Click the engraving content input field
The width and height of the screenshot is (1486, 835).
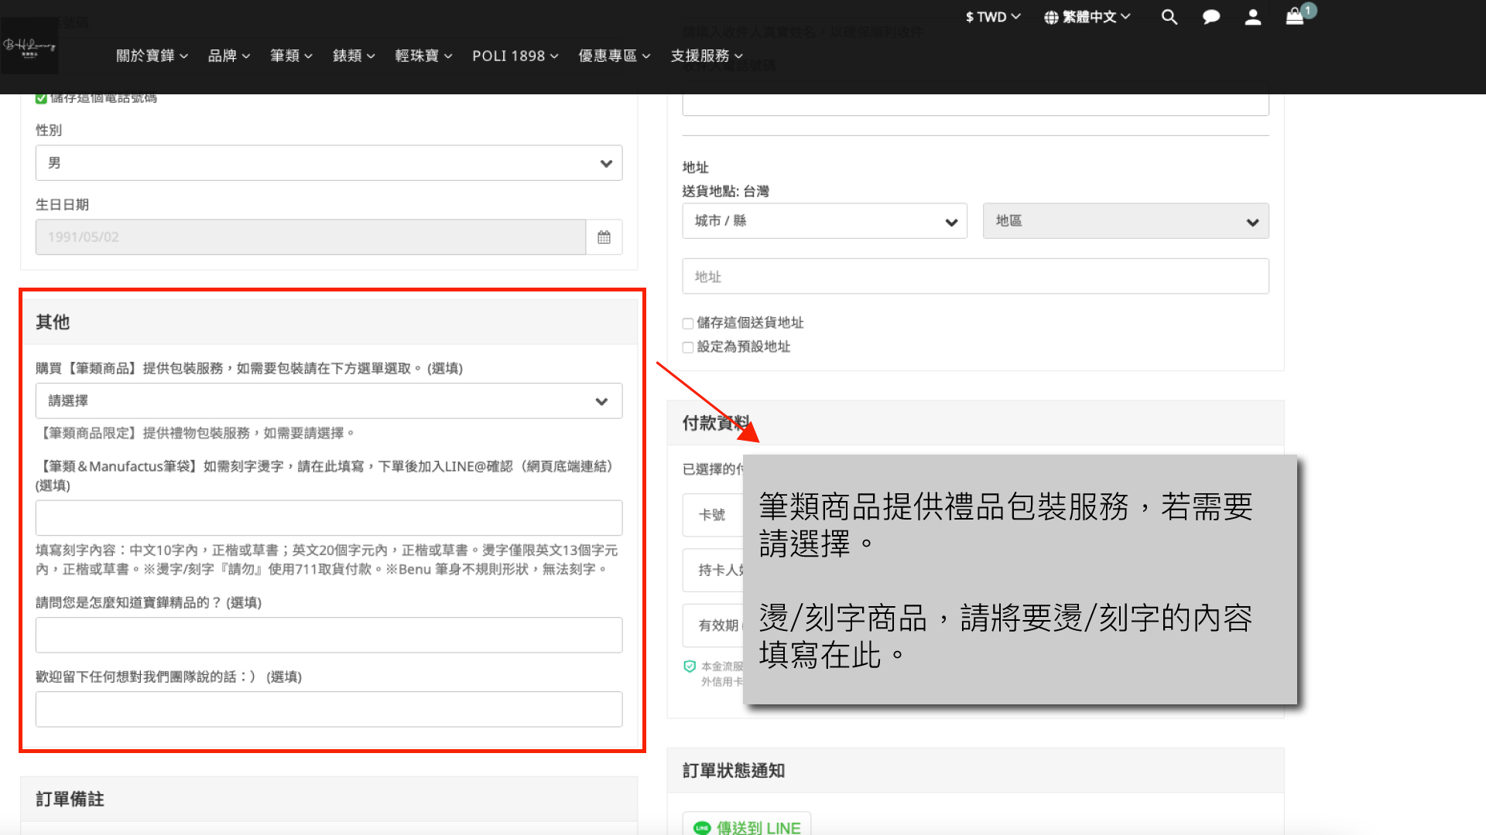329,518
